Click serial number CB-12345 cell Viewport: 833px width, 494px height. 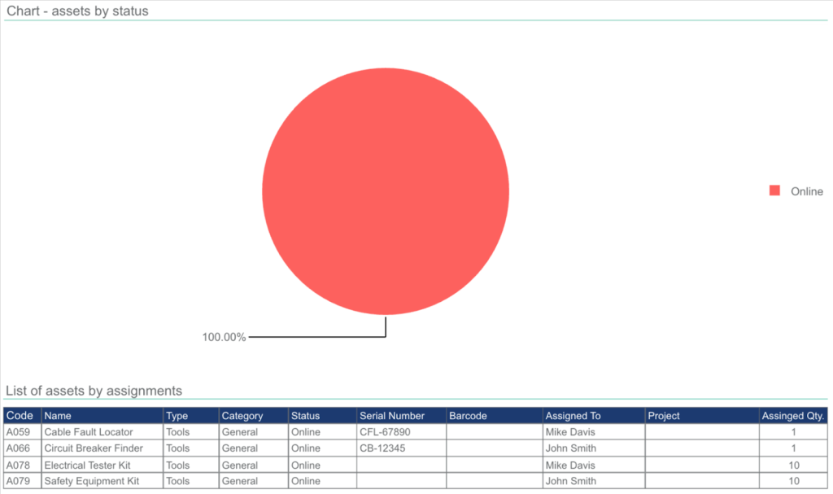point(382,448)
